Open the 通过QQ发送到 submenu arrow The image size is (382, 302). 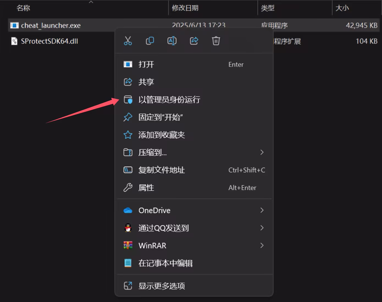pyautogui.click(x=262, y=228)
